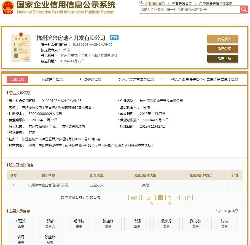This screenshot has height=245, width=250.
Task: Click the 信息打印 button
Action: (223, 59)
